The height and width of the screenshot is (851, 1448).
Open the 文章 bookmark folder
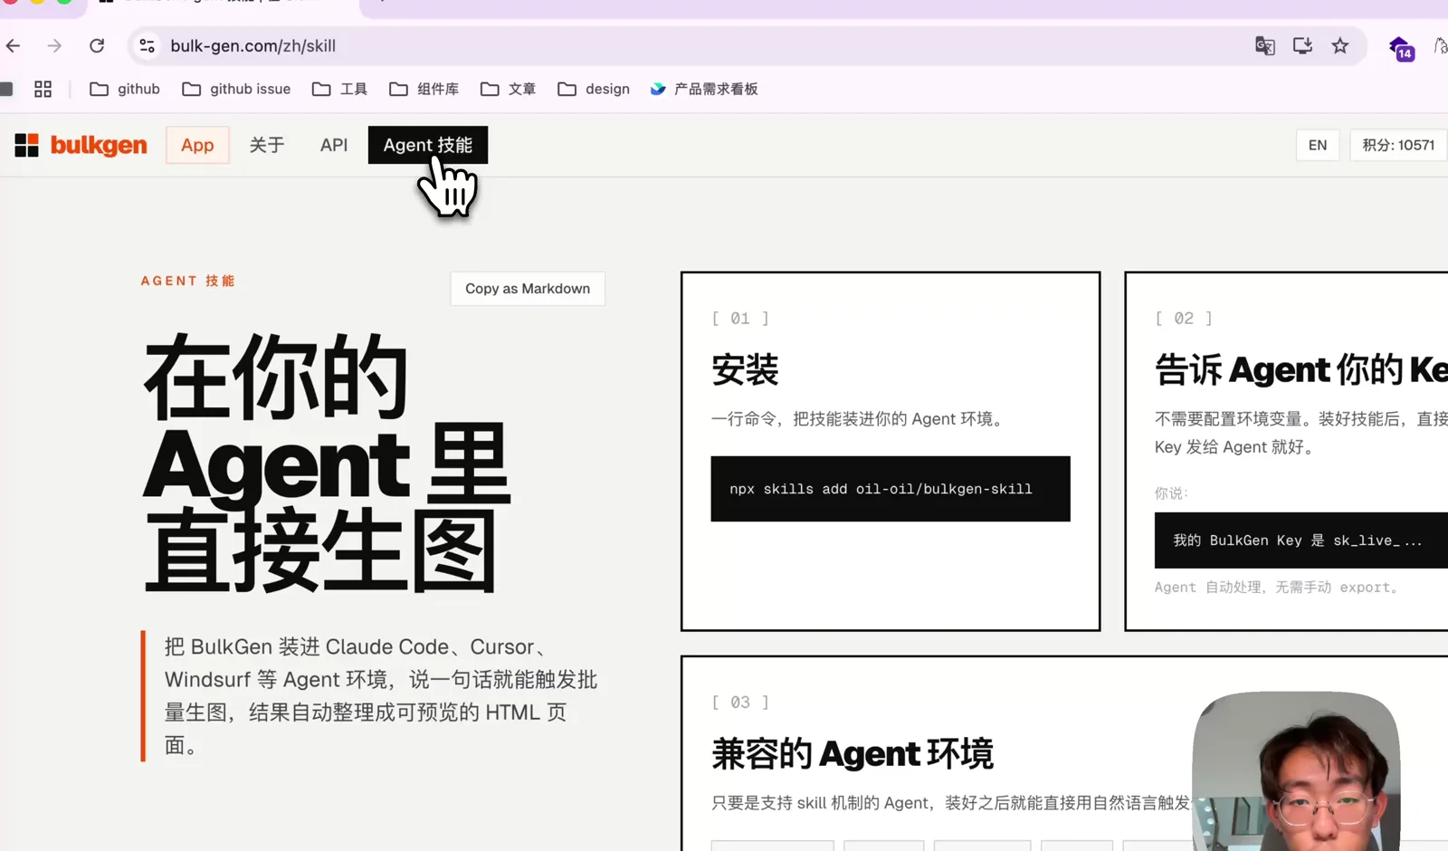(x=508, y=89)
